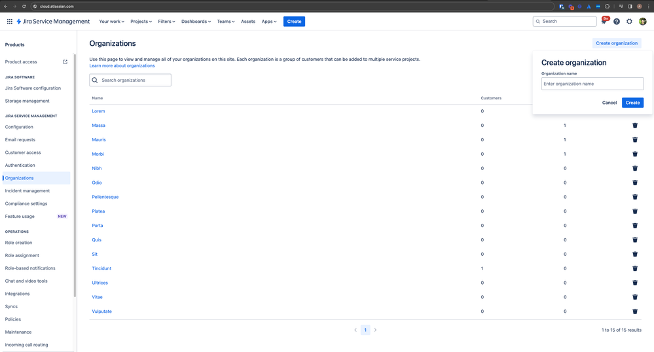The width and height of the screenshot is (654, 352).
Task: Delete the Vitae organization with trash icon
Action: click(x=635, y=297)
